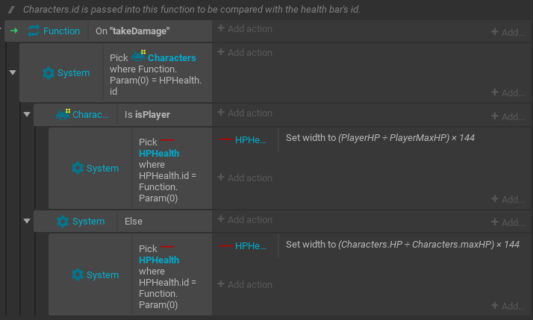Click the comment slashes icon at top
Viewport: 533px width, 320px height.
tap(11, 10)
